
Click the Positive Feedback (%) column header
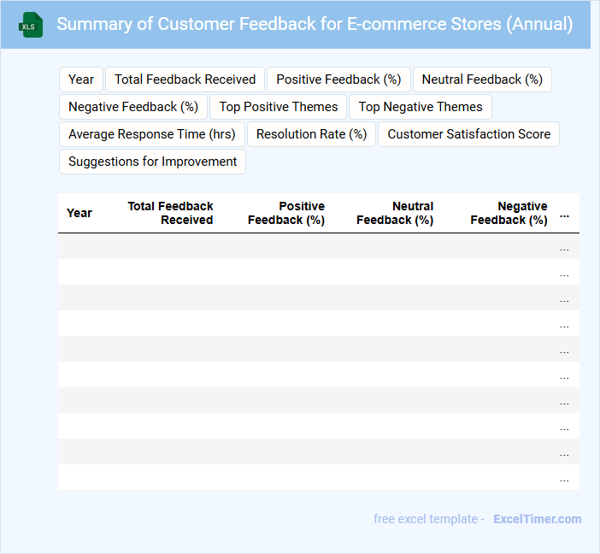[286, 213]
